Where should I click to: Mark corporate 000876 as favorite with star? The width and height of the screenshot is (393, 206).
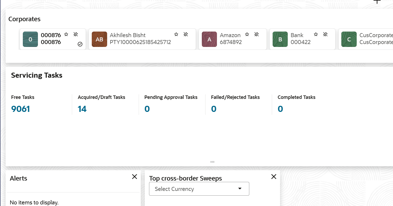tap(66, 34)
